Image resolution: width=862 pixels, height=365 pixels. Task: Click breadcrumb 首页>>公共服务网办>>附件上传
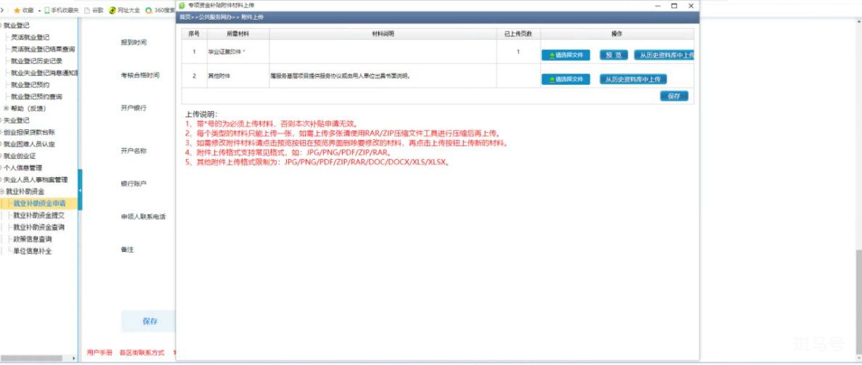(221, 17)
